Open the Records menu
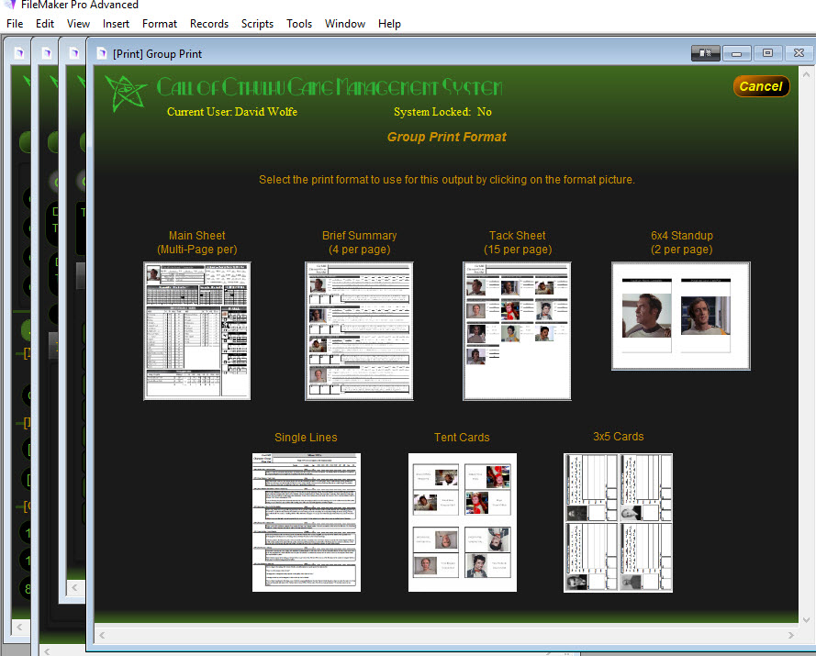816x656 pixels. coord(209,24)
